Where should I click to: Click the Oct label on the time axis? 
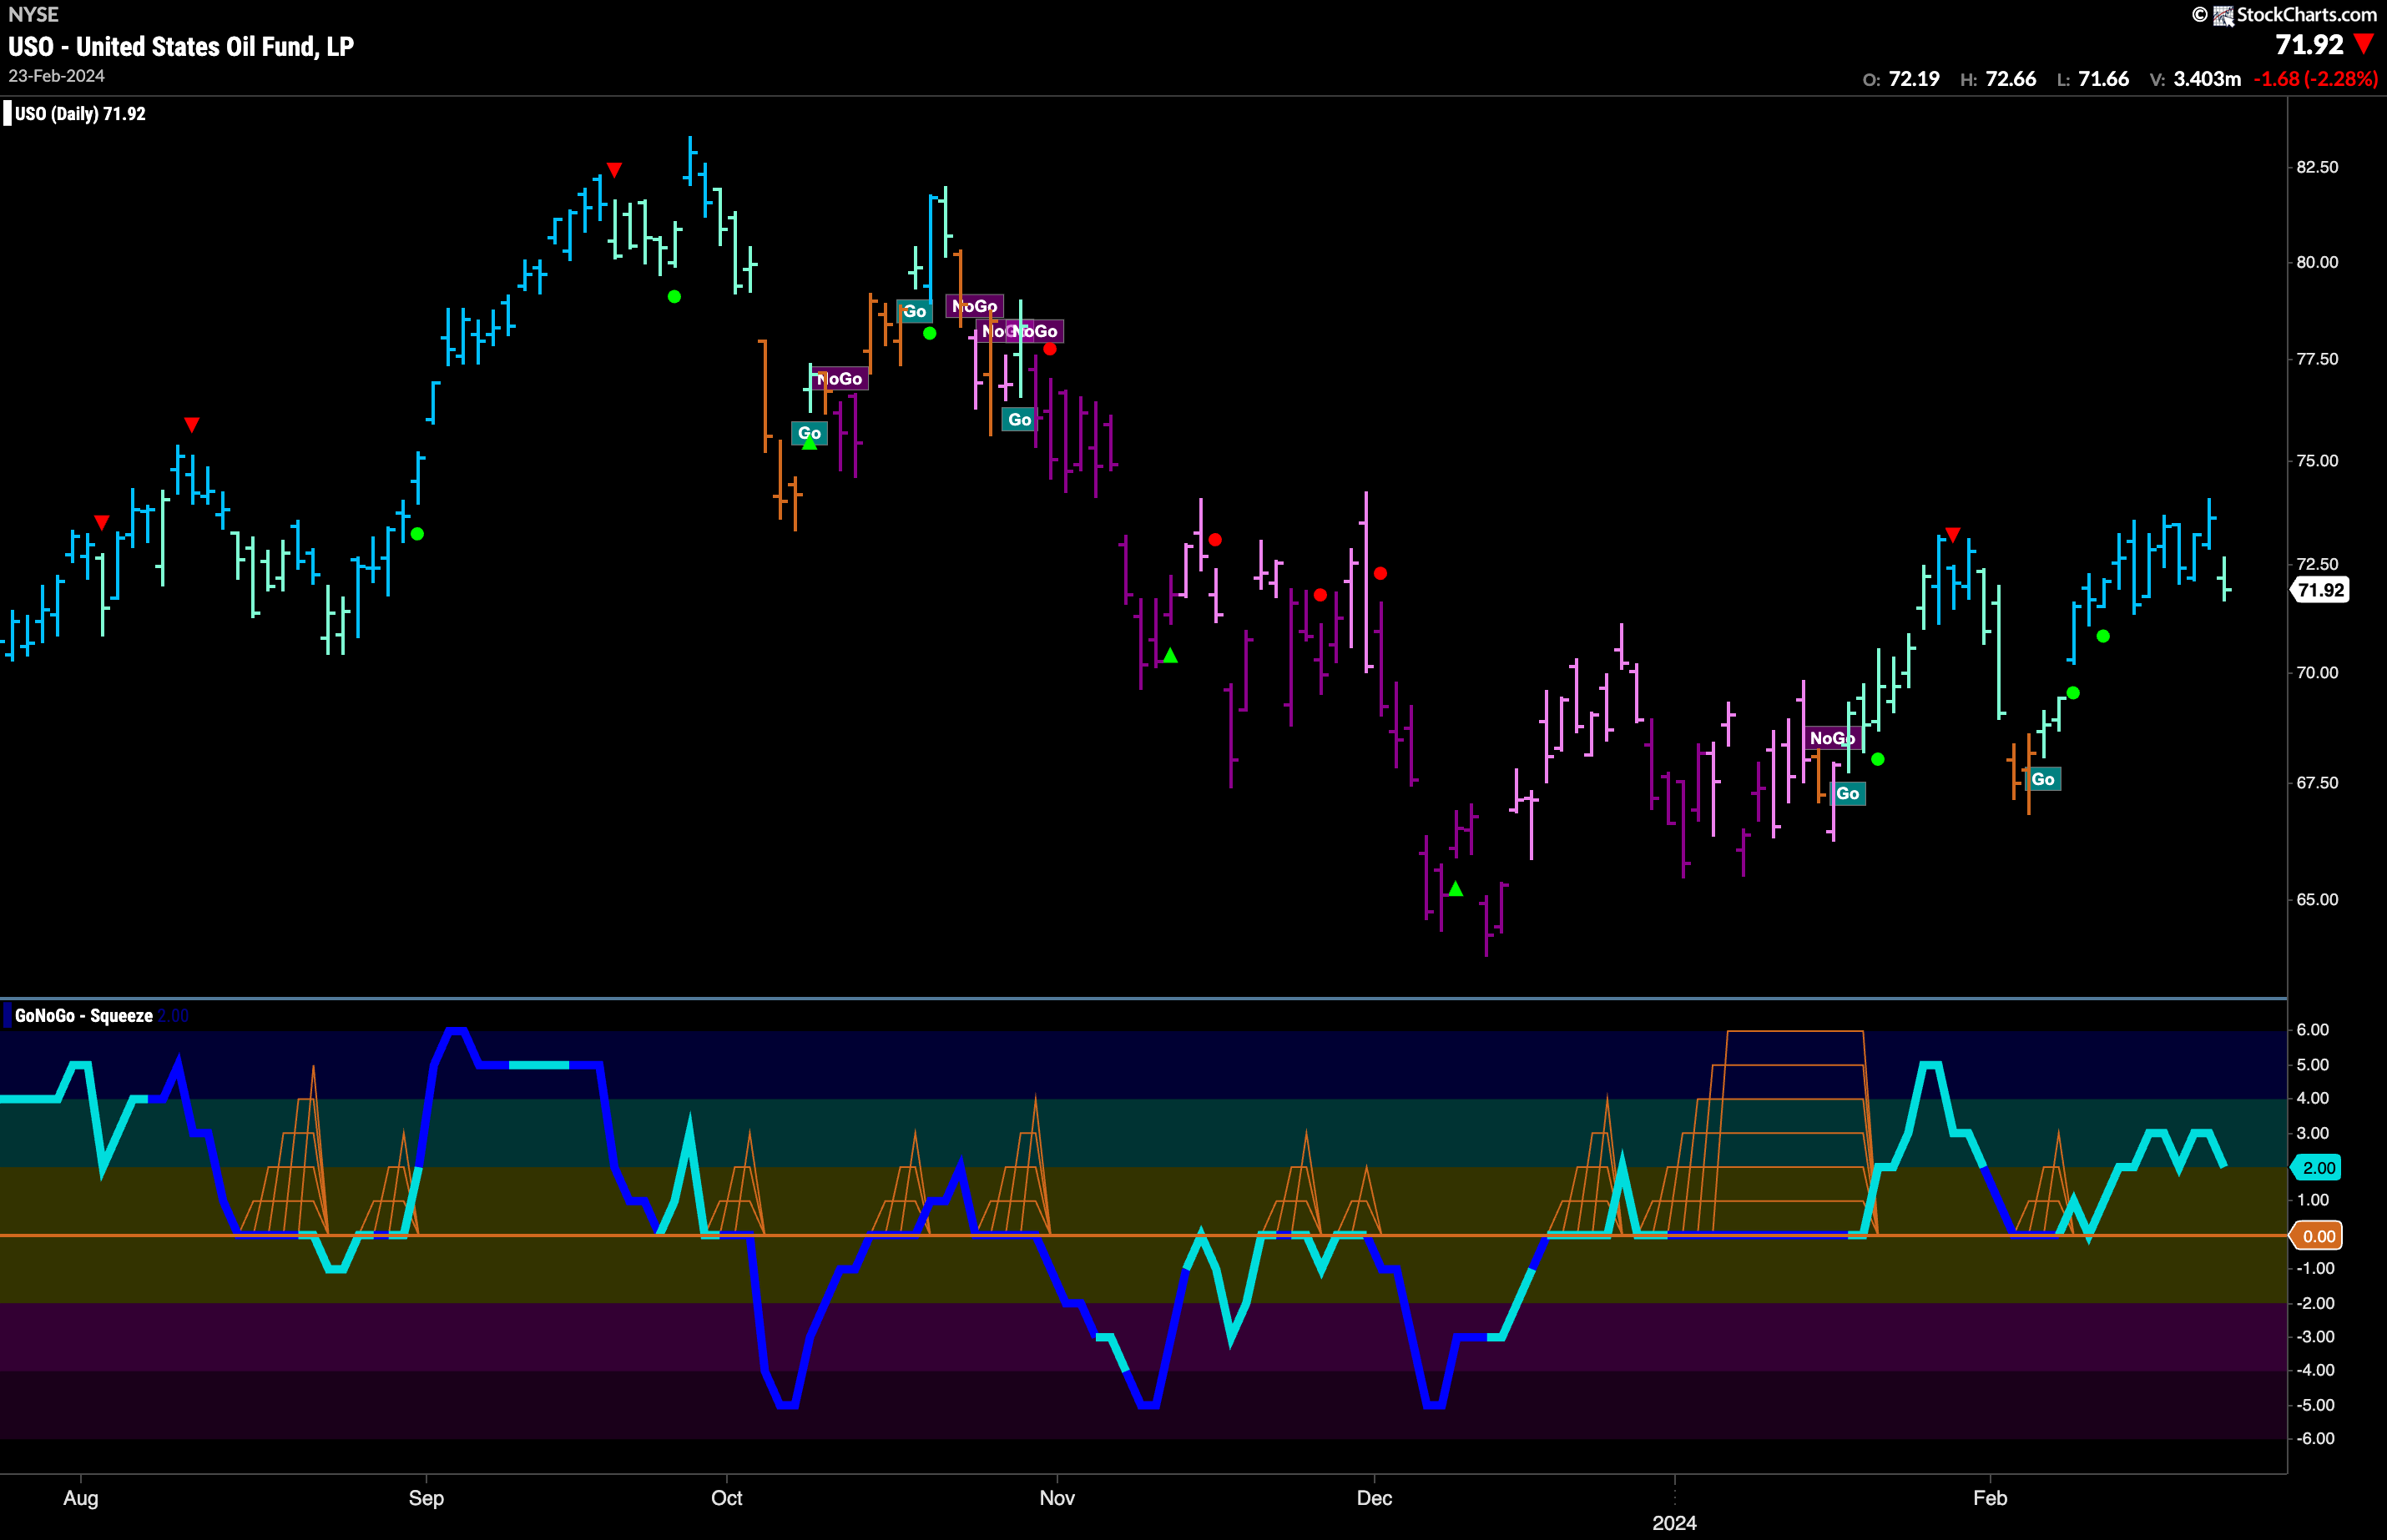click(726, 1498)
